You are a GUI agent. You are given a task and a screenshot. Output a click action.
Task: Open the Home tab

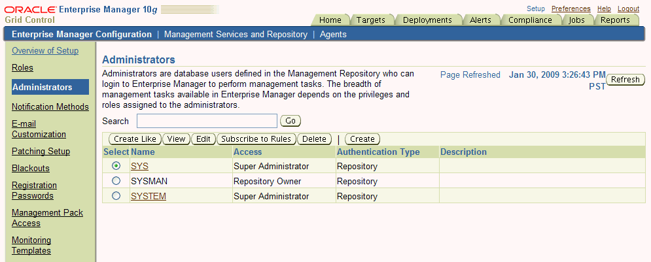tap(330, 20)
